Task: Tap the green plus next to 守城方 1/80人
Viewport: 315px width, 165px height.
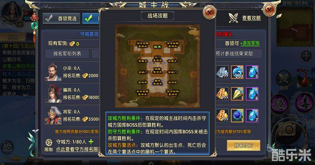Action: click(91, 142)
